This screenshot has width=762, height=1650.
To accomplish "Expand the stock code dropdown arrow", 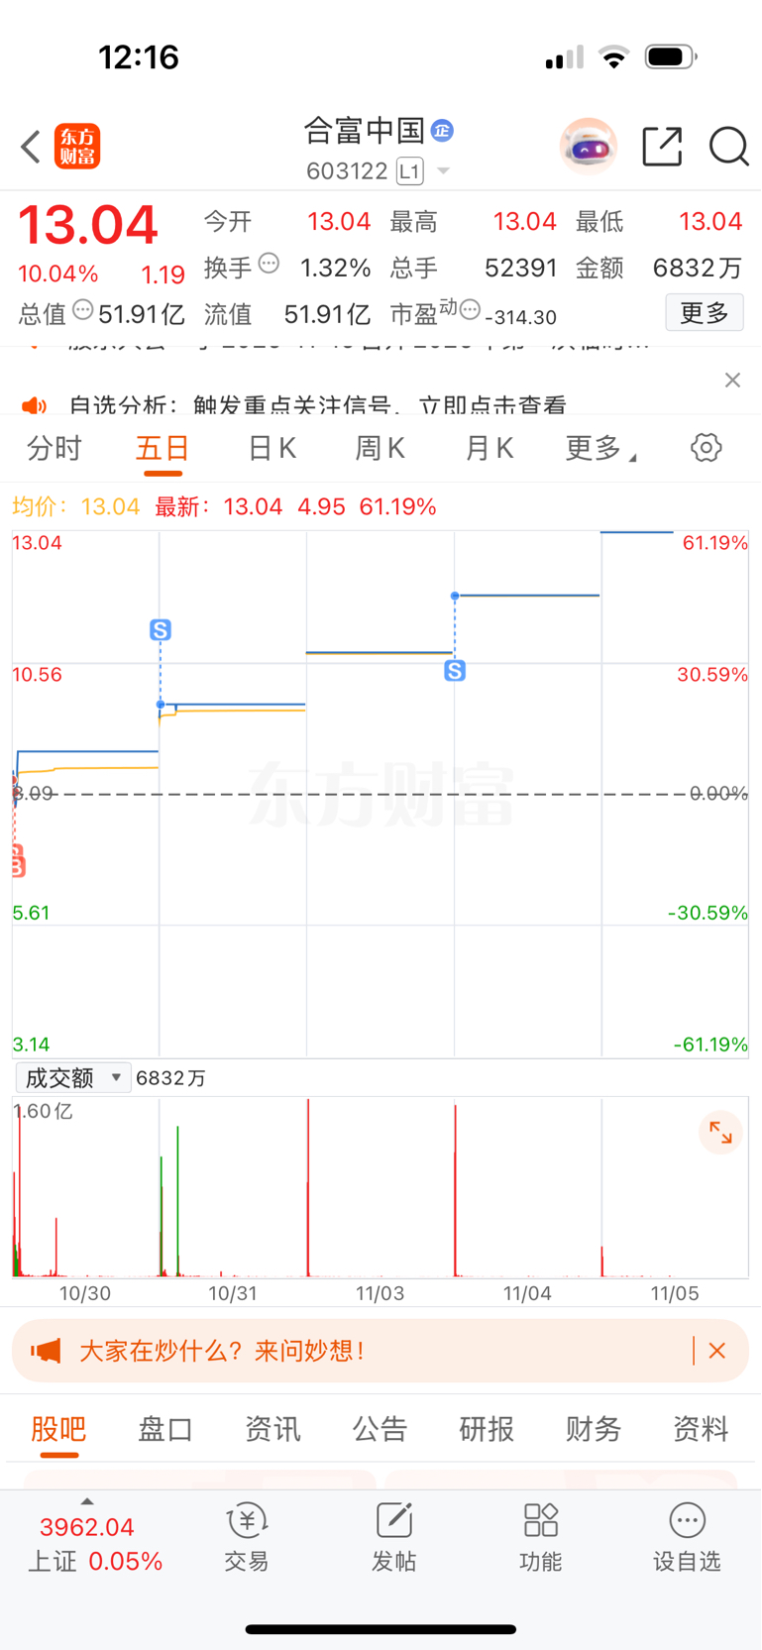I will (444, 171).
